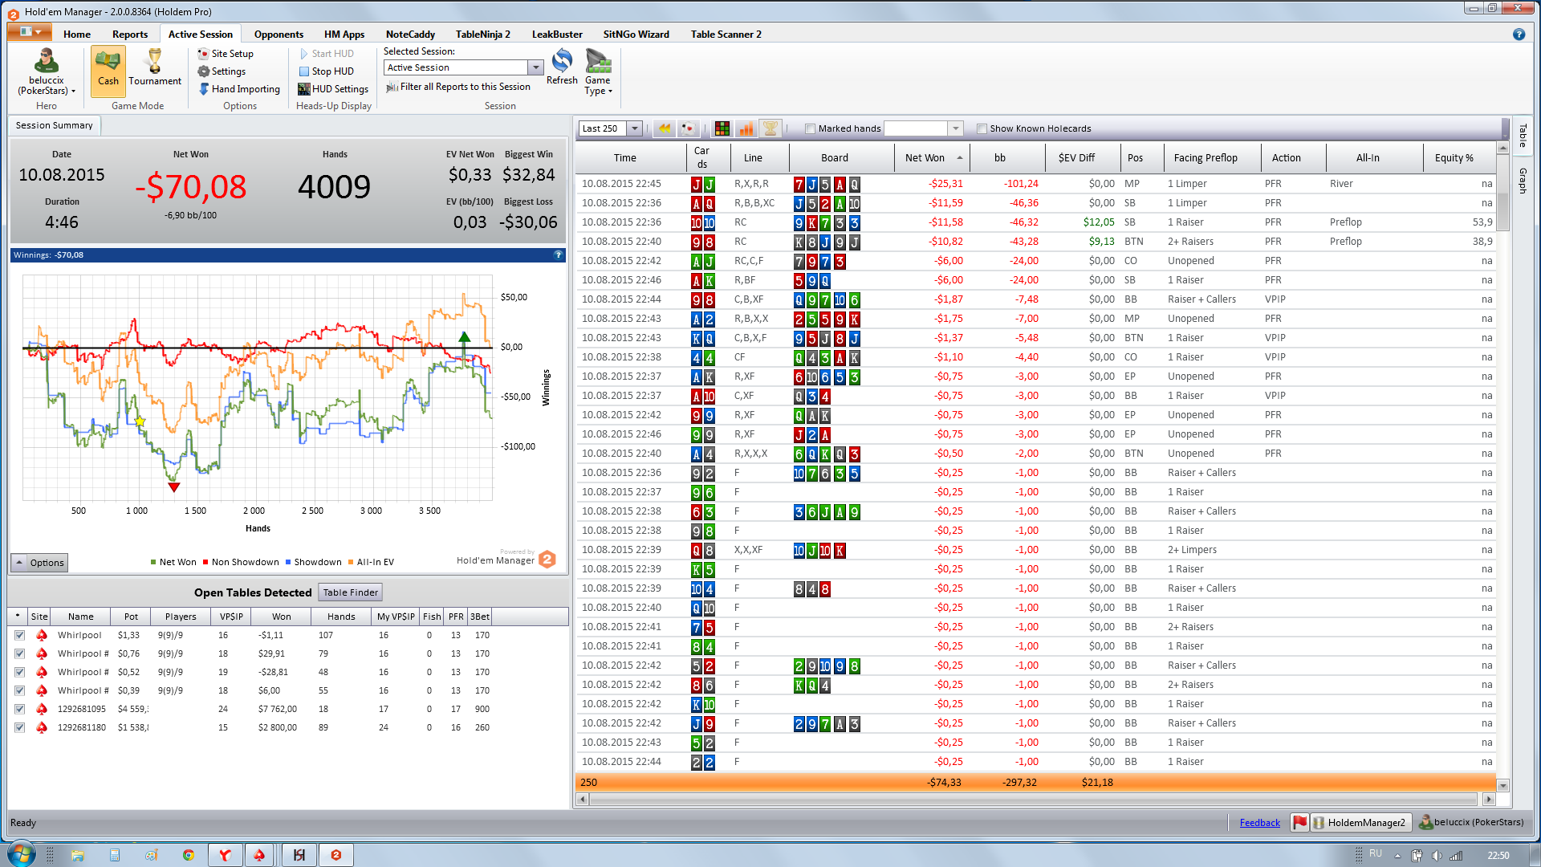Image resolution: width=1541 pixels, height=867 pixels.
Task: Sort hands by Time column header
Action: [x=631, y=157]
